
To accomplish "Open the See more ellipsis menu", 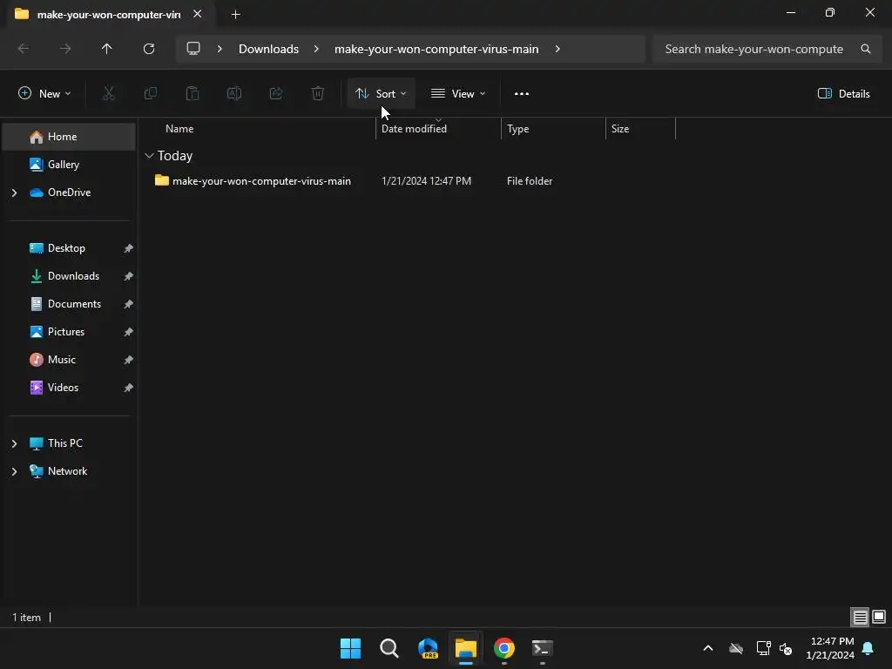I will coord(522,94).
